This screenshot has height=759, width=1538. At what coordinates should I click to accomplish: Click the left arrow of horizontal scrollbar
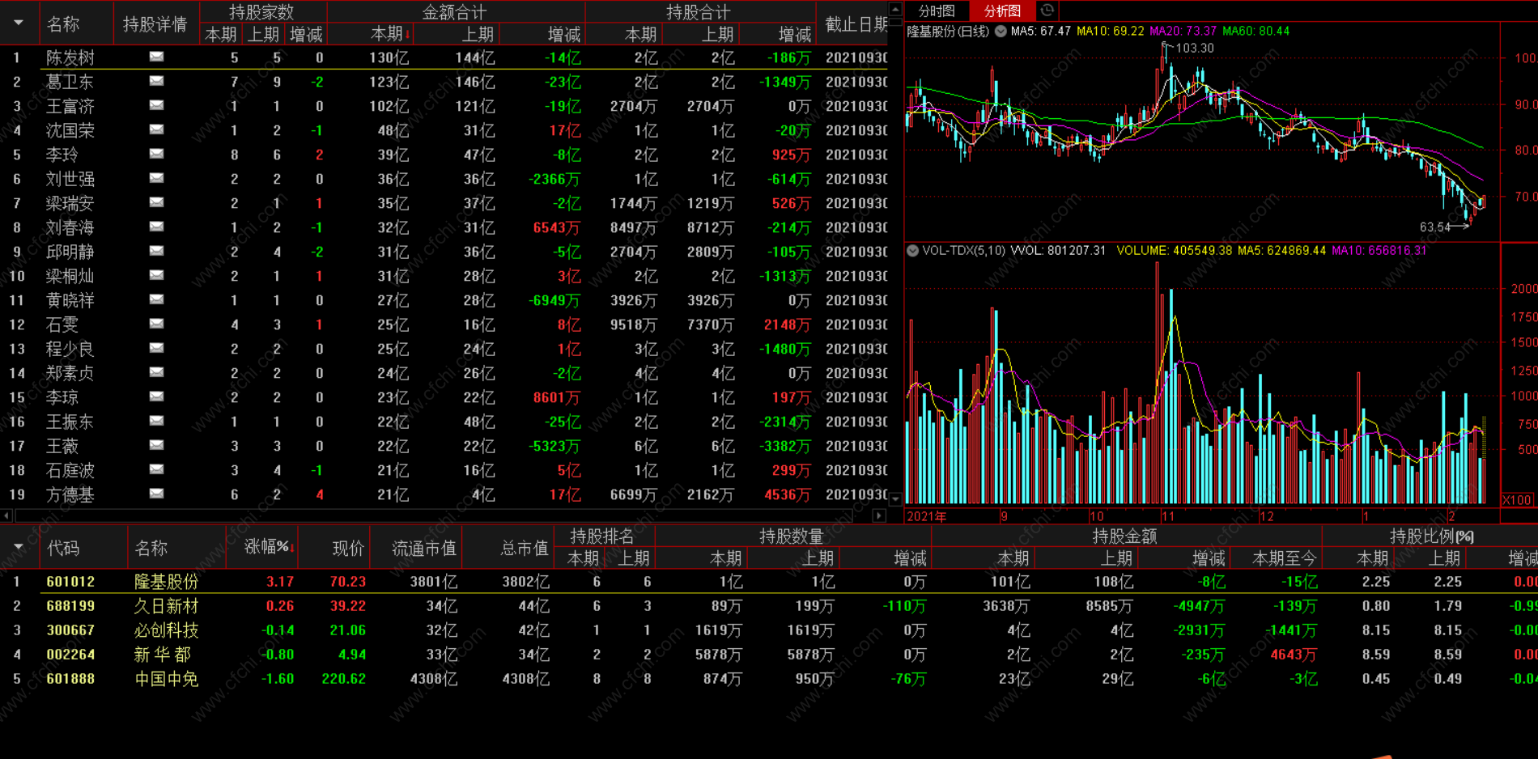6,515
